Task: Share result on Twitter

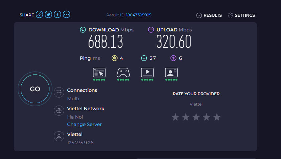Action: 48,14
